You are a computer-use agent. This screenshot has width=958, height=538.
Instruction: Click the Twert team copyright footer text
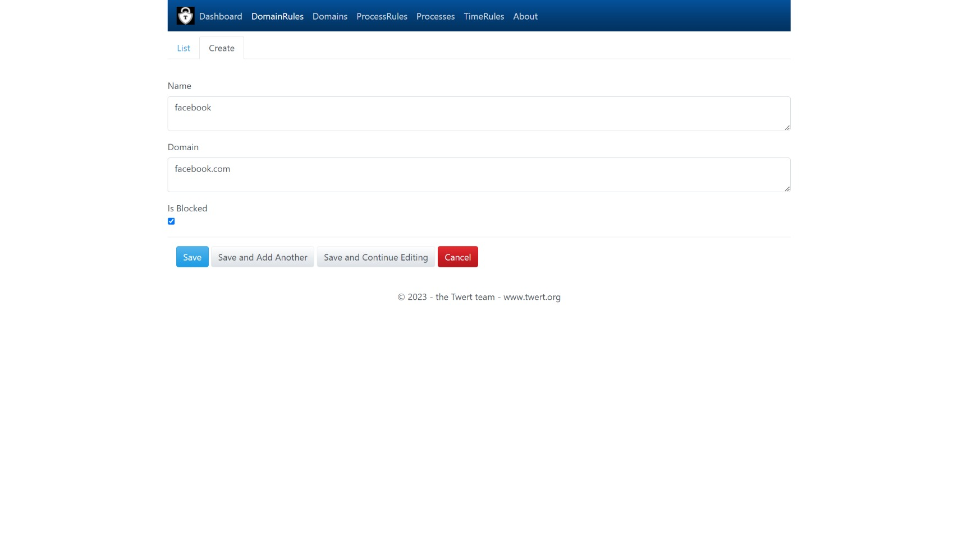(479, 297)
